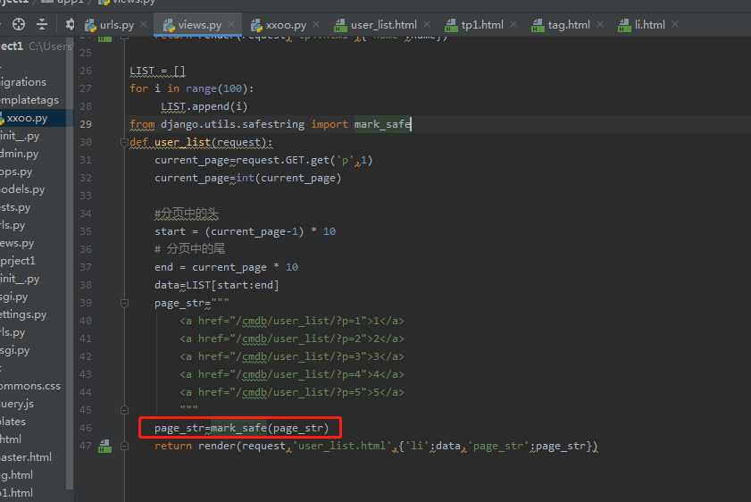
Task: Click the HTML file icon on user_list.html tab
Action: click(340, 25)
